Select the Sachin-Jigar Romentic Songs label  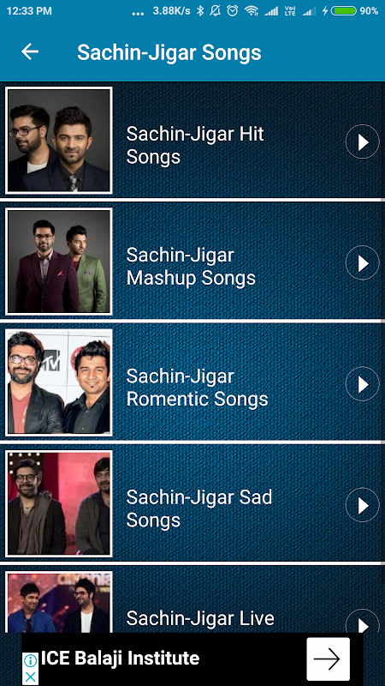[x=197, y=388]
